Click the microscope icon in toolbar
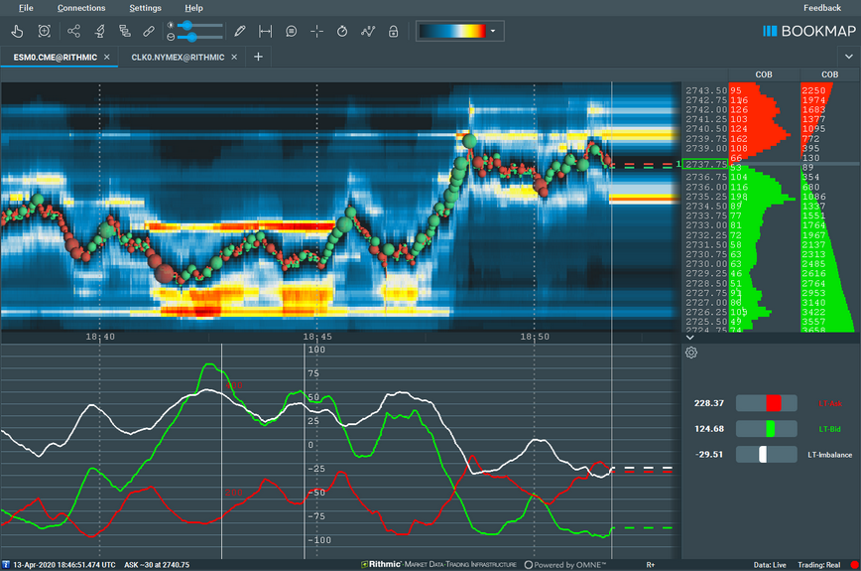 [100, 32]
